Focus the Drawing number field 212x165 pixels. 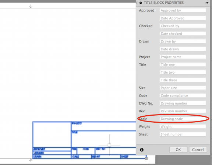click(183, 103)
